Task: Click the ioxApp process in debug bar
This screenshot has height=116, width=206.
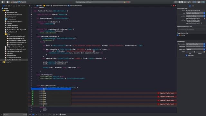Action: [x=63, y=115]
